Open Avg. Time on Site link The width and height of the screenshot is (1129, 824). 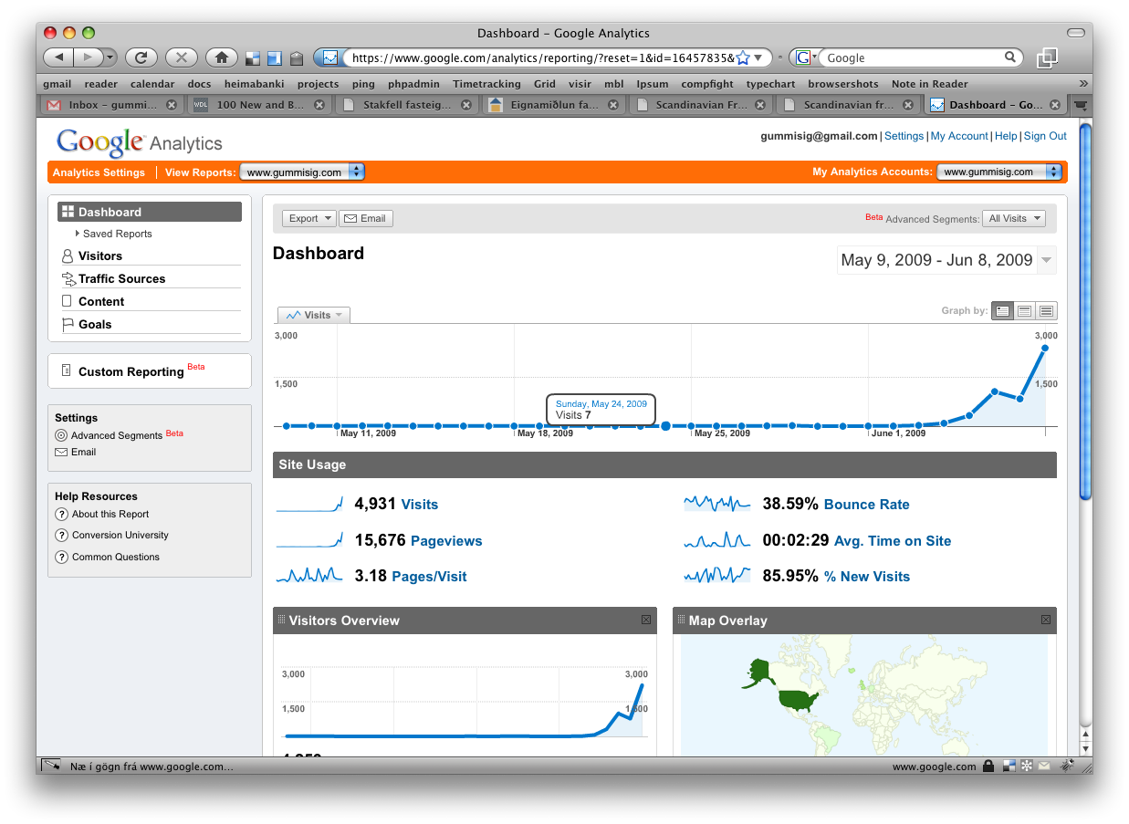pos(893,541)
